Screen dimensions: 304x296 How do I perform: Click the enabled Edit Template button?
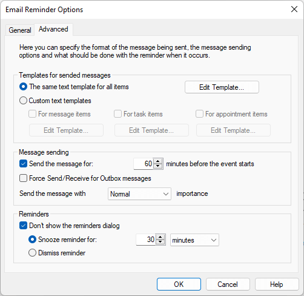click(x=222, y=87)
